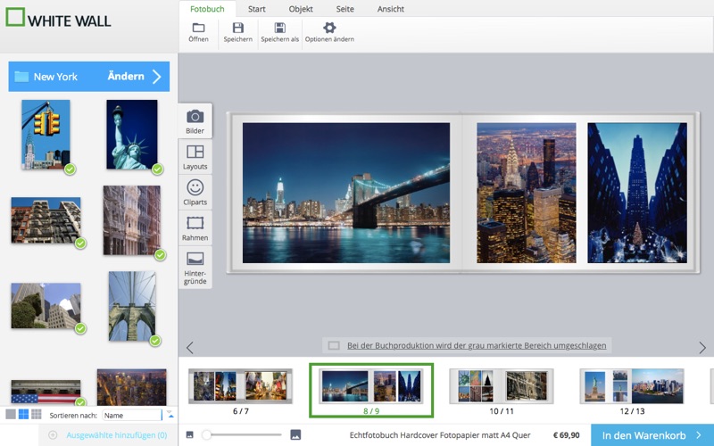Select the Bilder camera panel
The image size is (714, 446).
(x=195, y=120)
